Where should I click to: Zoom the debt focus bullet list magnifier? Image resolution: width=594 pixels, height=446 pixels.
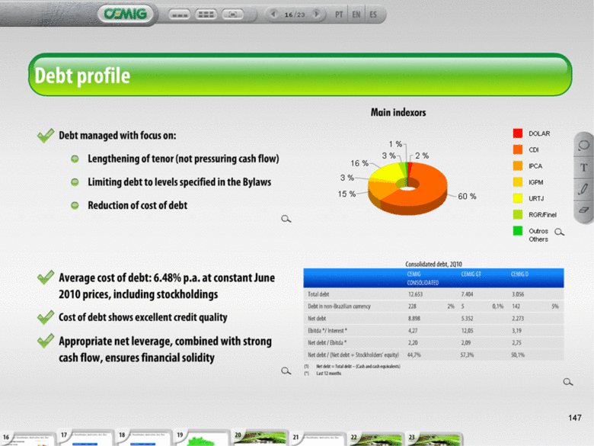click(286, 219)
